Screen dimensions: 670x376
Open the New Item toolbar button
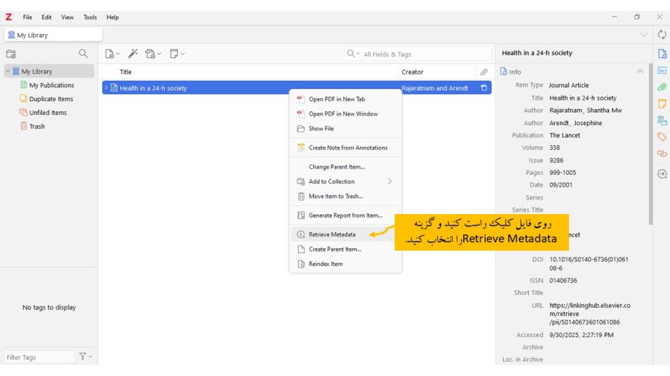pyautogui.click(x=113, y=54)
